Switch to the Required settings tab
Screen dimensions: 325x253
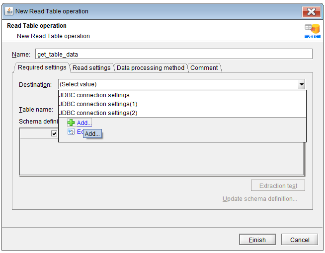coord(42,67)
